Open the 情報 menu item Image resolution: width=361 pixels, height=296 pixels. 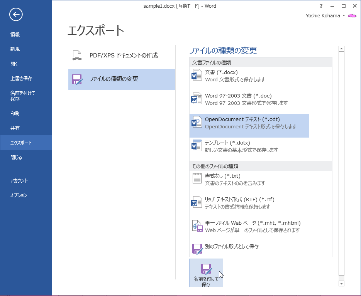[26, 34]
